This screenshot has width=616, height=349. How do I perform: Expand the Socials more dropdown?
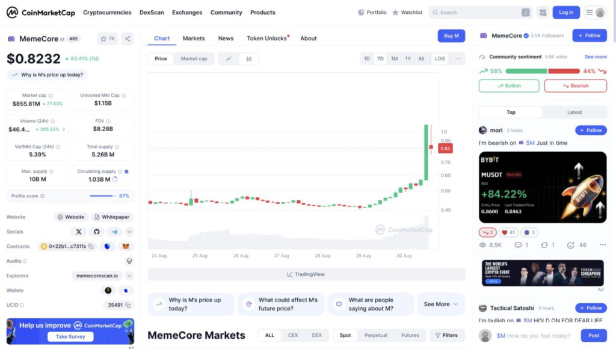[x=129, y=232]
